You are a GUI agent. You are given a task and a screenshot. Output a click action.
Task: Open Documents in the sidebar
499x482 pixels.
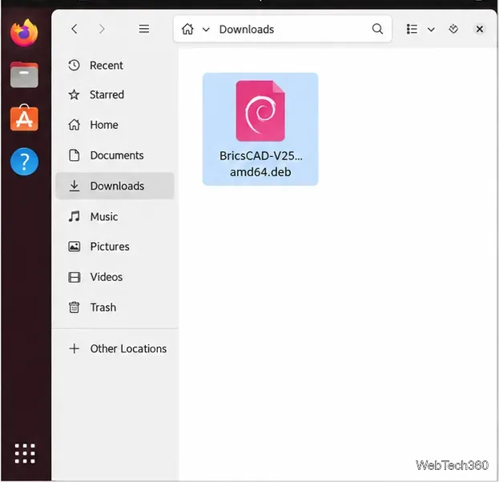115,155
